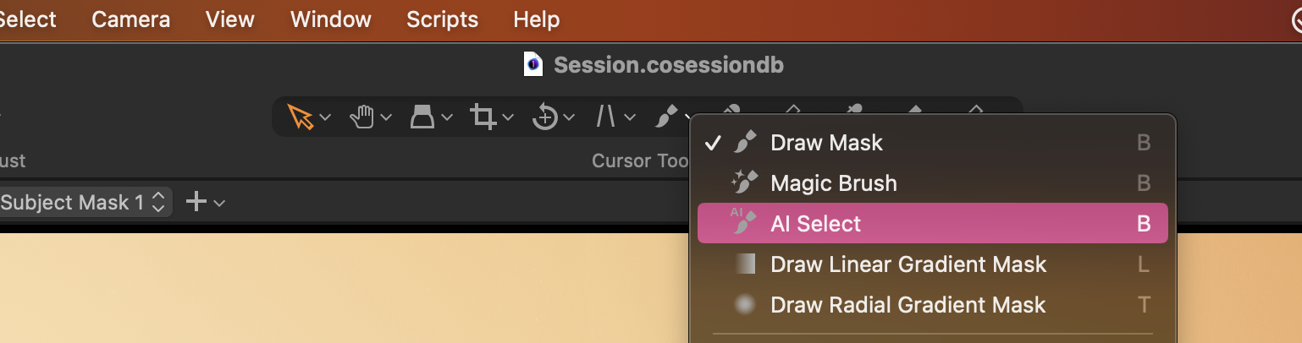Select the Crop tool icon
This screenshot has height=343, width=1302.
(x=483, y=117)
